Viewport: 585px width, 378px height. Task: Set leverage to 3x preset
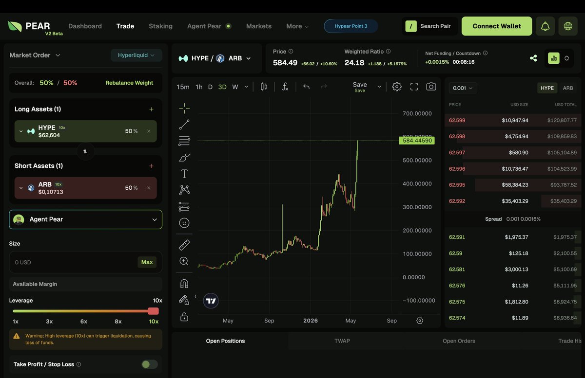pos(49,322)
